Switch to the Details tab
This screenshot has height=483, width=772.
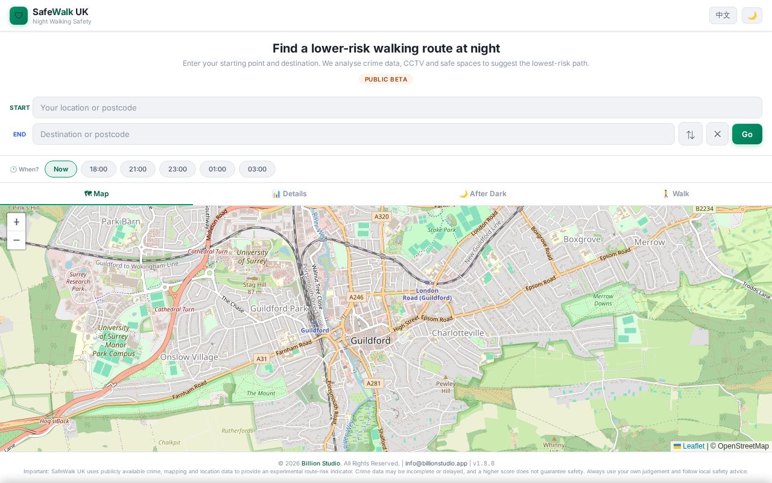(289, 194)
